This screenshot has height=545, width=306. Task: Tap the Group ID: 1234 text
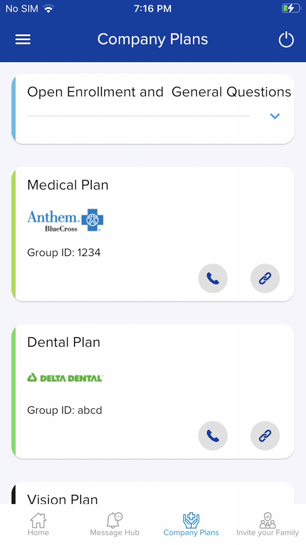pyautogui.click(x=64, y=253)
